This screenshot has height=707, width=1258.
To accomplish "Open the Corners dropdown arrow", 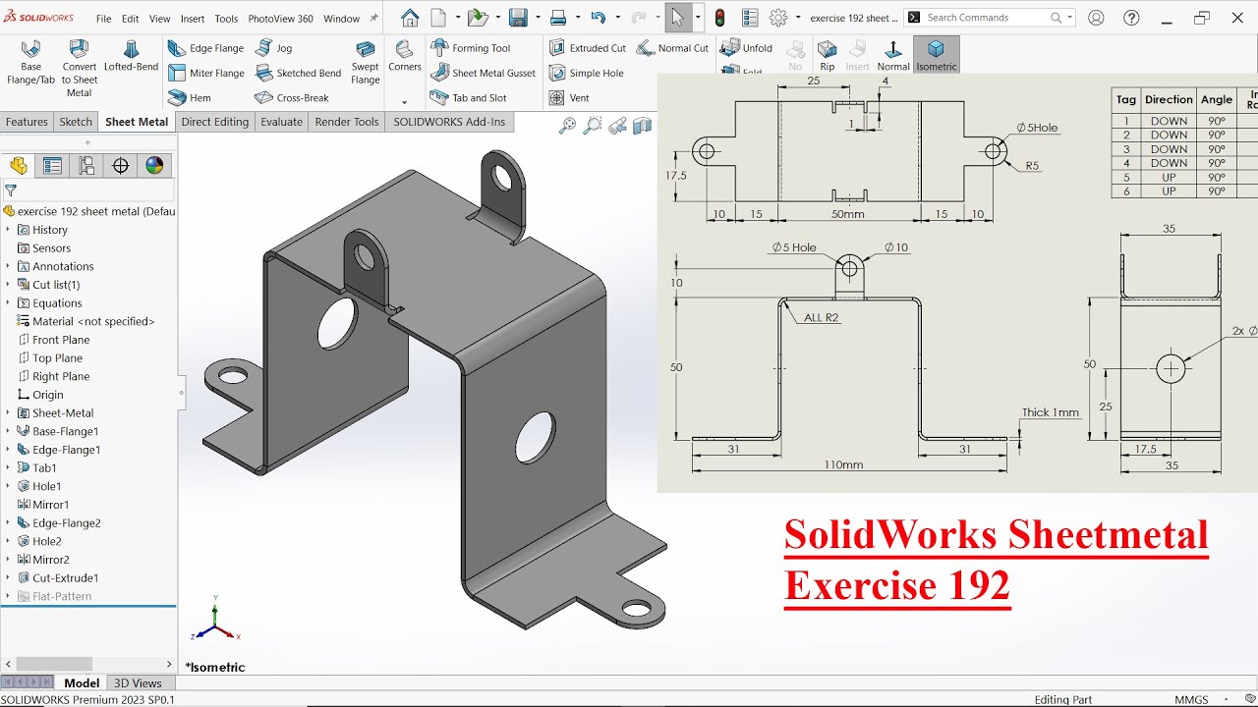I will pos(404,102).
